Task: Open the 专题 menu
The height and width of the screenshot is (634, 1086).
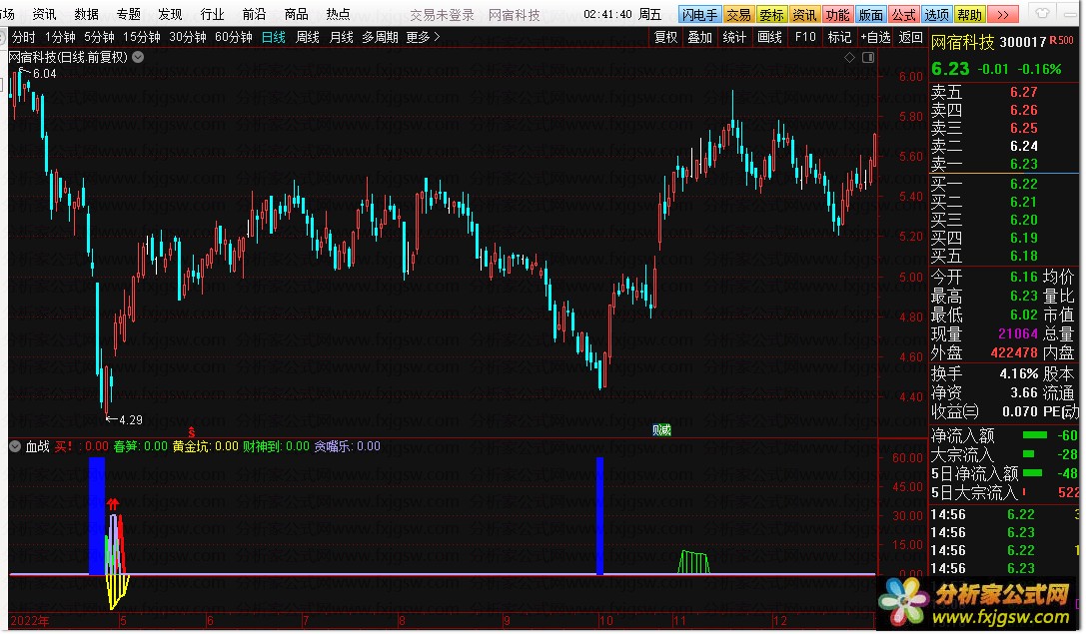Action: click(128, 14)
